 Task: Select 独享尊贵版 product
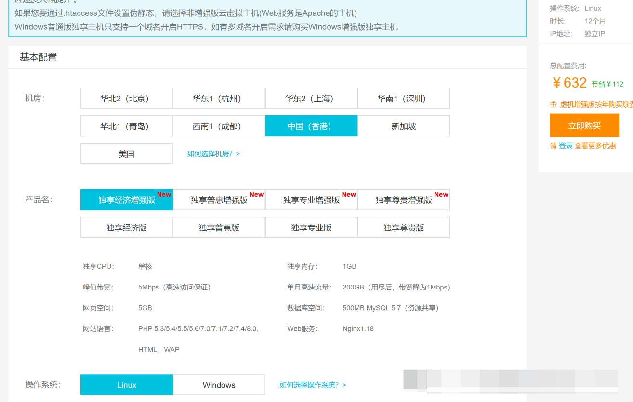coord(404,227)
